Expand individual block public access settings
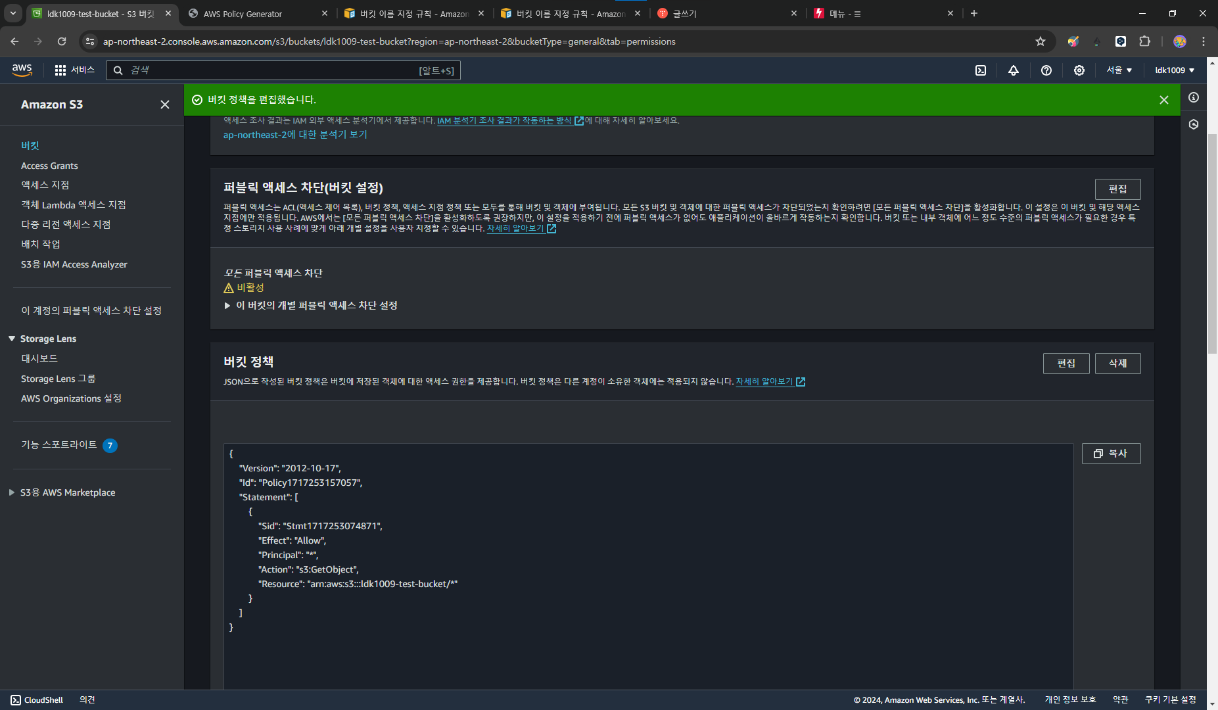Viewport: 1218px width, 710px height. point(310,306)
